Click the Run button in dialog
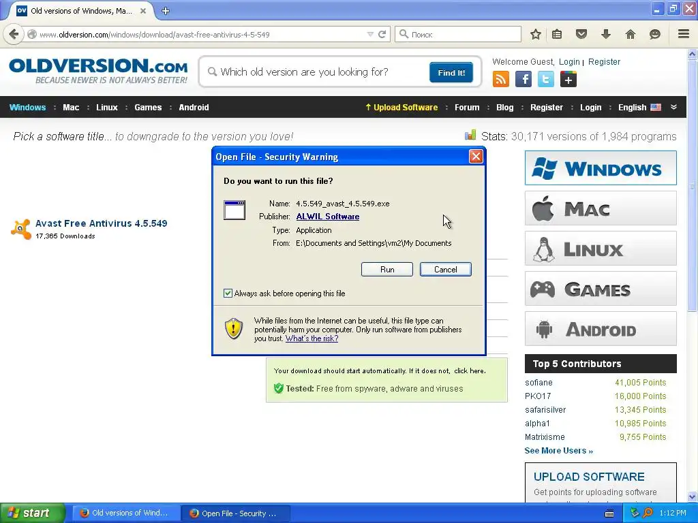Screen dimensions: 698x523 coord(387,269)
